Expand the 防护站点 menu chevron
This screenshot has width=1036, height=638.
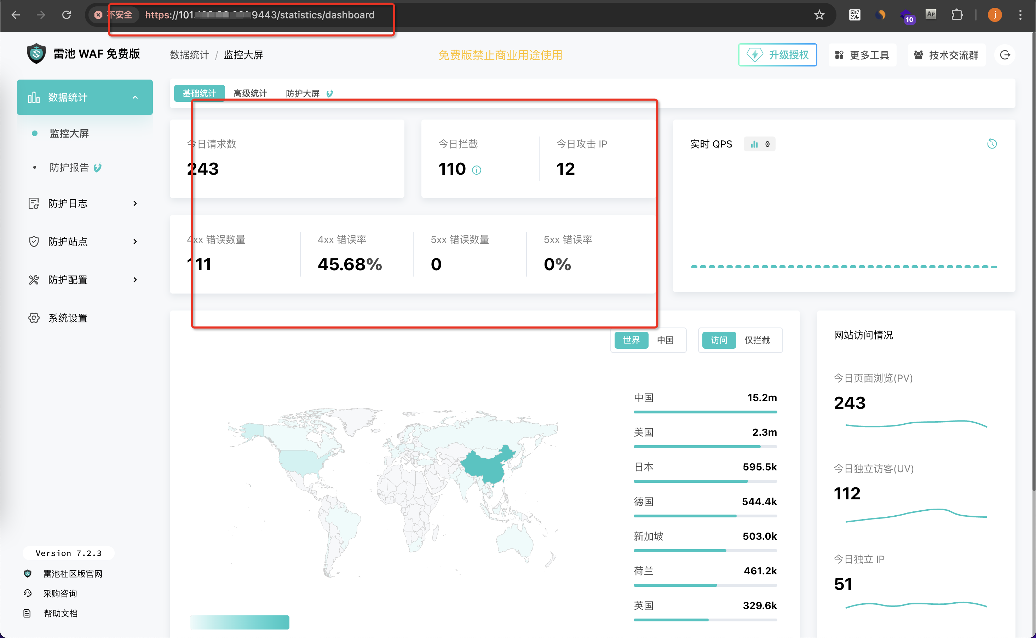pos(135,241)
